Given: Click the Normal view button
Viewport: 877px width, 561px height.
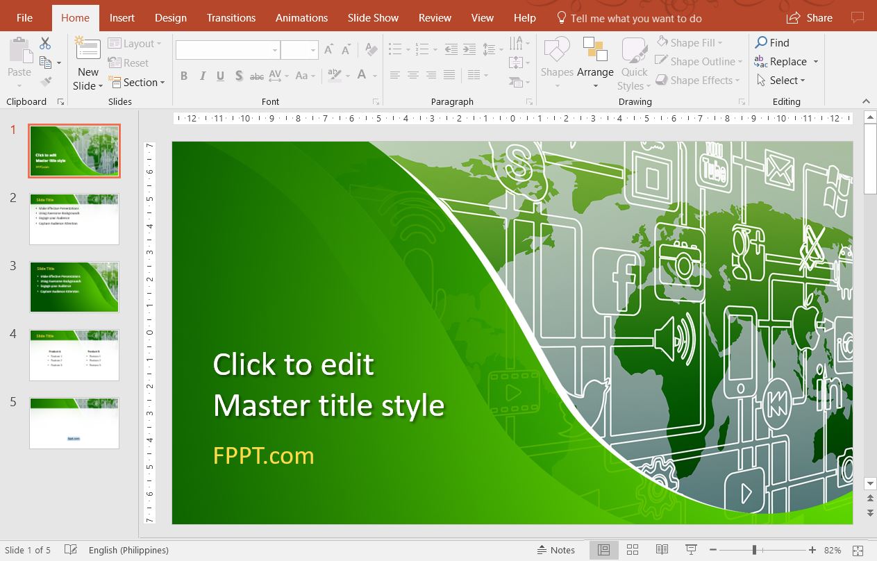Looking at the screenshot, I should coord(603,550).
